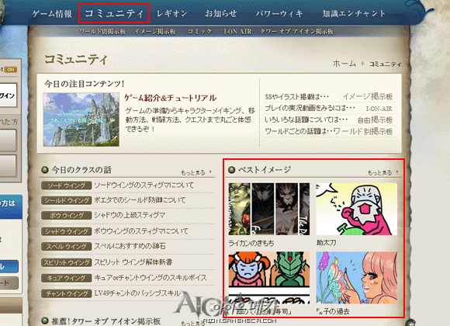Open the お知らせ menu item

point(220,13)
